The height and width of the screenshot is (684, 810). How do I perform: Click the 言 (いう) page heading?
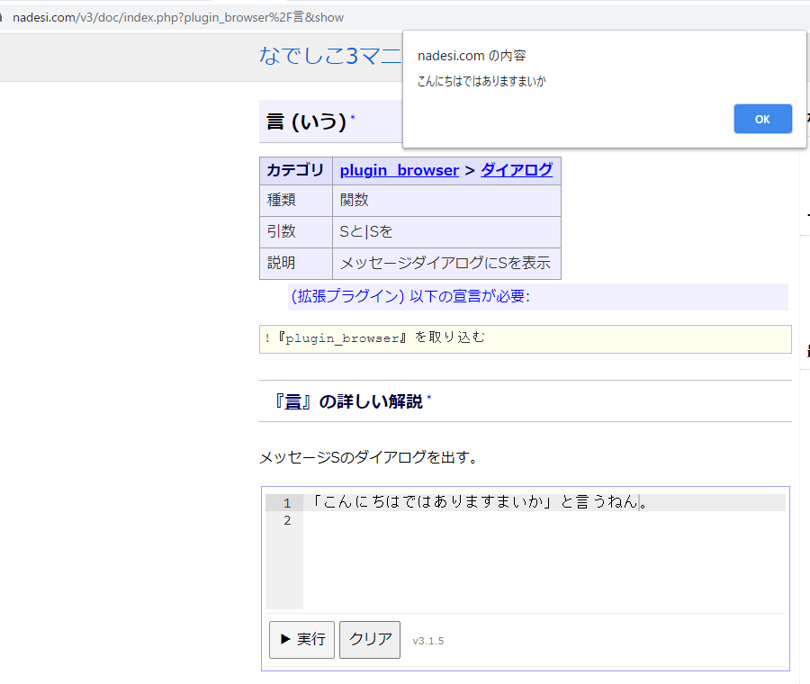306,121
